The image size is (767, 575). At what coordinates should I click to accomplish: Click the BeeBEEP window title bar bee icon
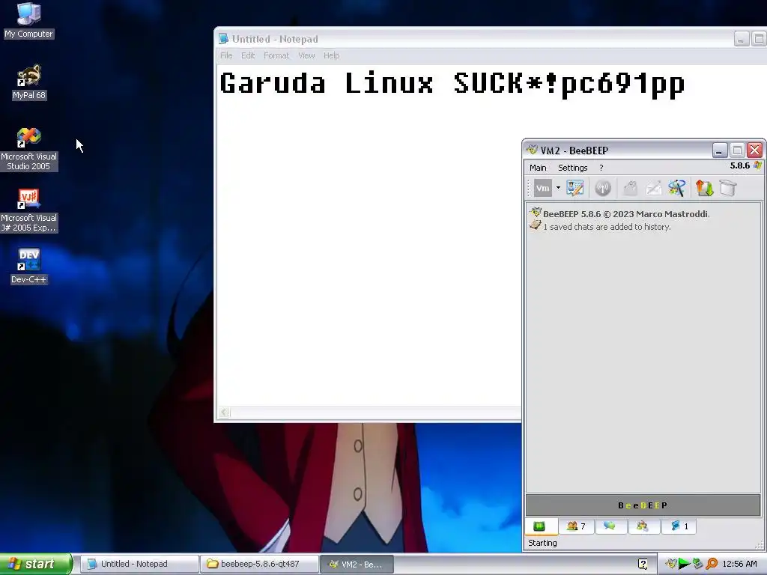pyautogui.click(x=533, y=150)
